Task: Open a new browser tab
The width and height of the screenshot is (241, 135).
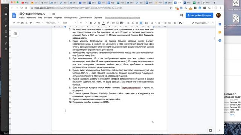Action: tap(214, 3)
